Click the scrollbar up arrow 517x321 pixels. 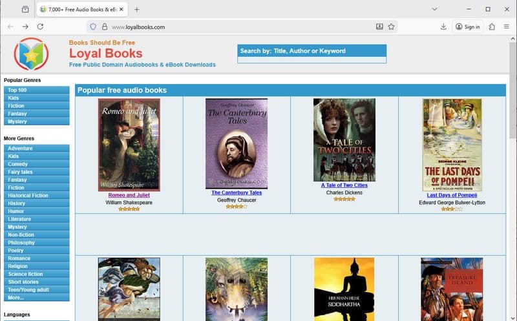pyautogui.click(x=512, y=39)
